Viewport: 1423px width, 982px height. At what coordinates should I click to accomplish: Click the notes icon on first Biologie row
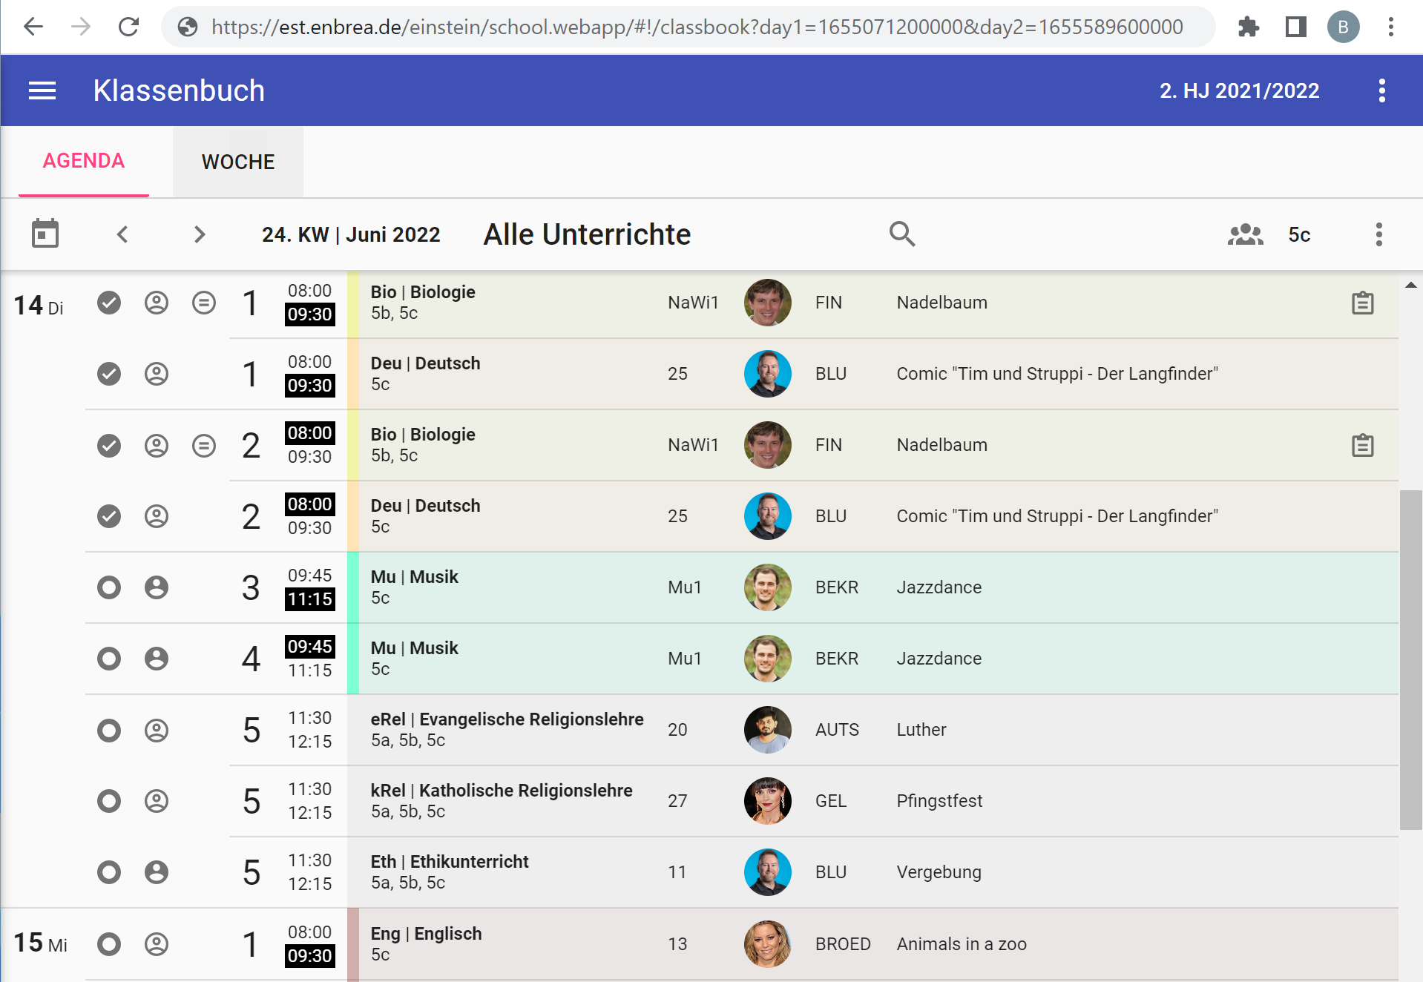(204, 303)
